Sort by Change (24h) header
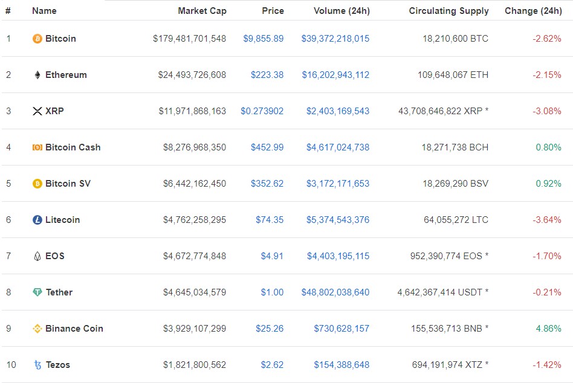Viewport: 573px width, 383px height. click(x=533, y=11)
